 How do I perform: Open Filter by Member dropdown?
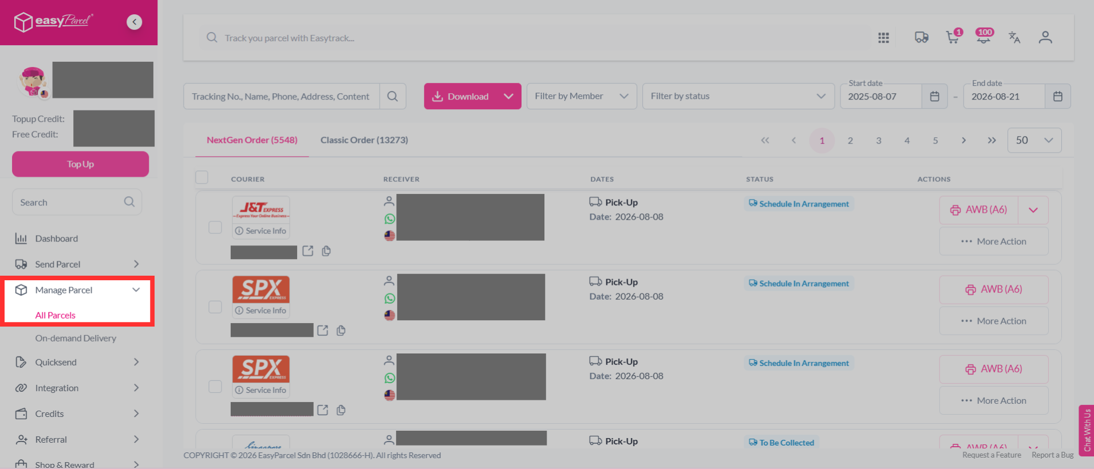pyautogui.click(x=582, y=96)
